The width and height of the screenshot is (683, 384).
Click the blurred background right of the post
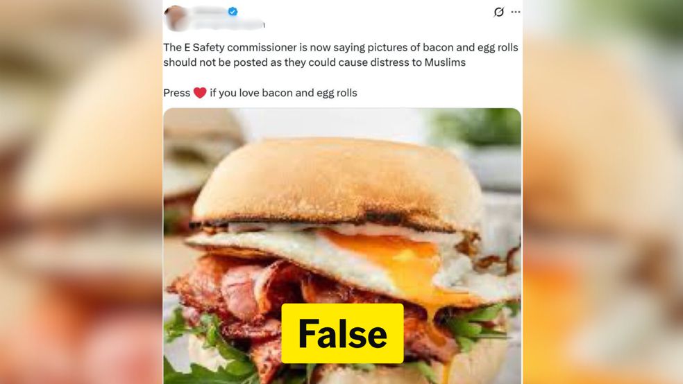click(x=603, y=192)
